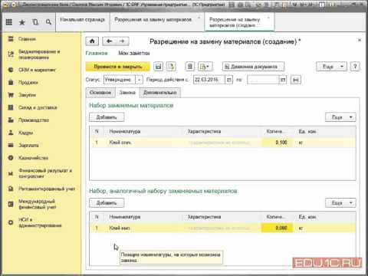
Task: Close the creation tab with its x
Action: [268, 18]
